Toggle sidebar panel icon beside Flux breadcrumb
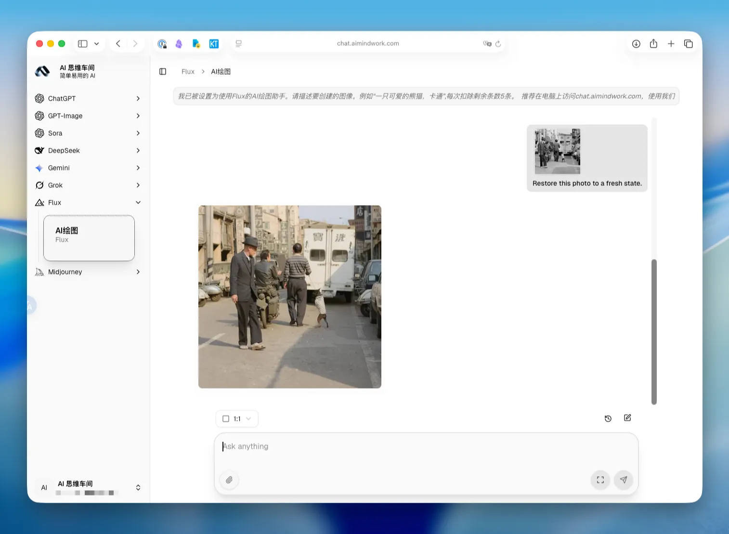The width and height of the screenshot is (729, 534). click(x=163, y=71)
